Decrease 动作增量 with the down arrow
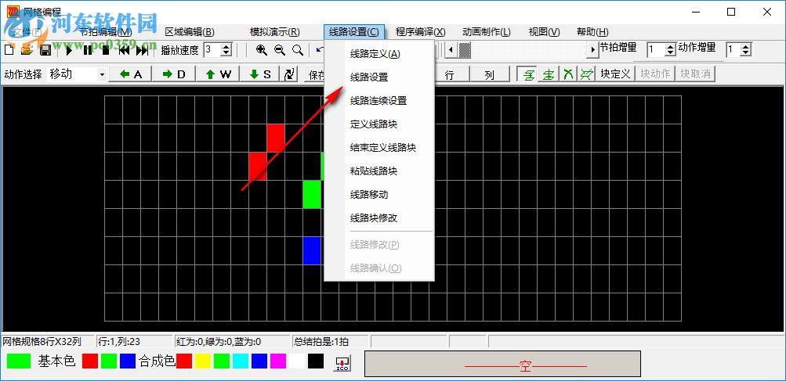This screenshot has width=786, height=381. [746, 52]
